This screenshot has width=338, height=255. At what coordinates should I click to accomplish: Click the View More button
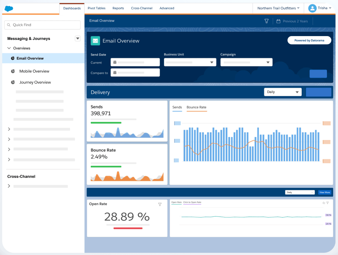click(x=324, y=192)
